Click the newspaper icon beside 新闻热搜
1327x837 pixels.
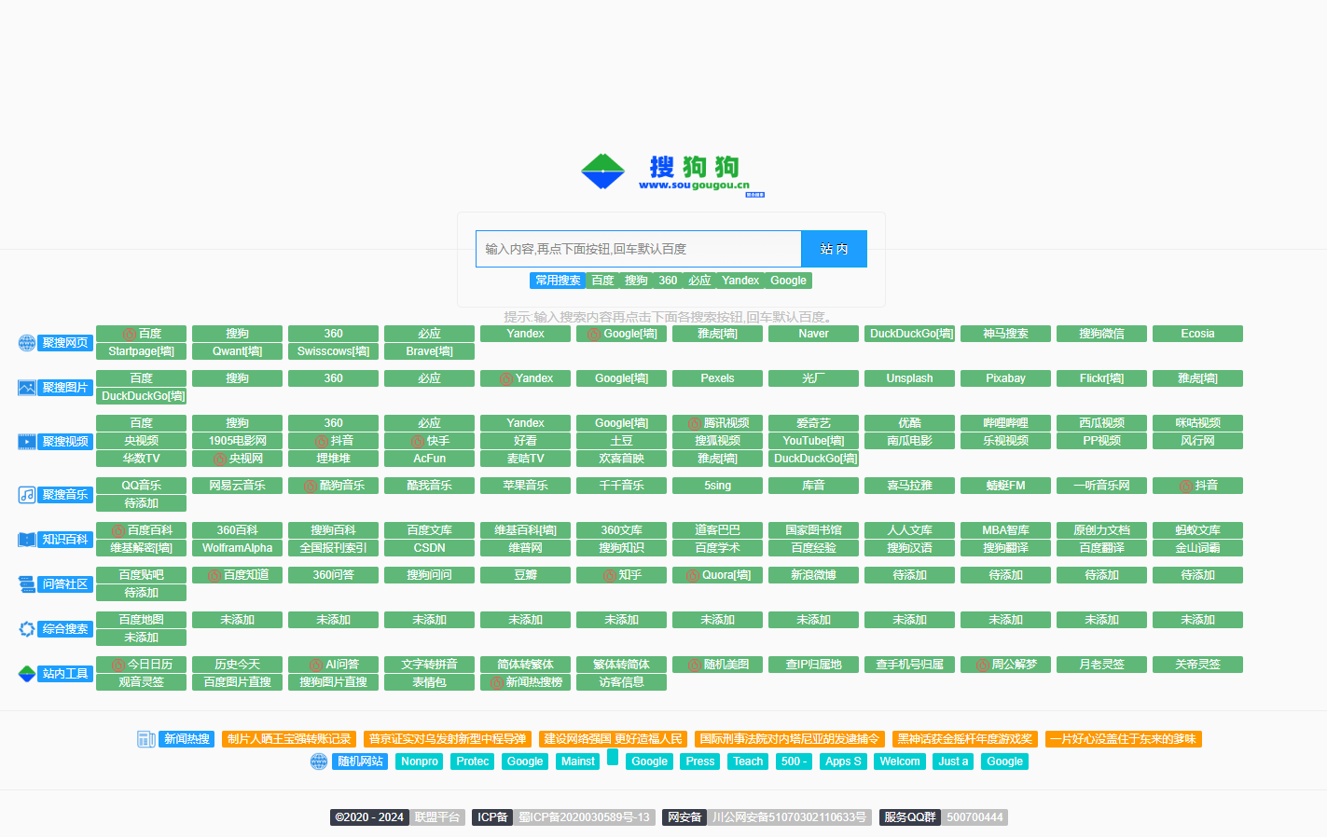tap(146, 739)
